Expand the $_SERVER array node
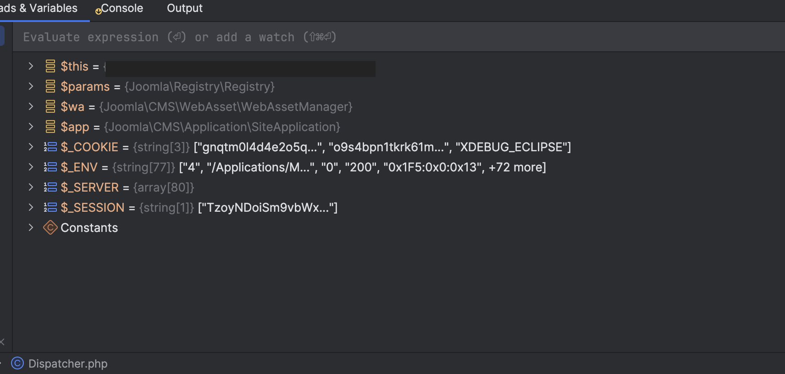Image resolution: width=785 pixels, height=374 pixels. (x=31, y=187)
